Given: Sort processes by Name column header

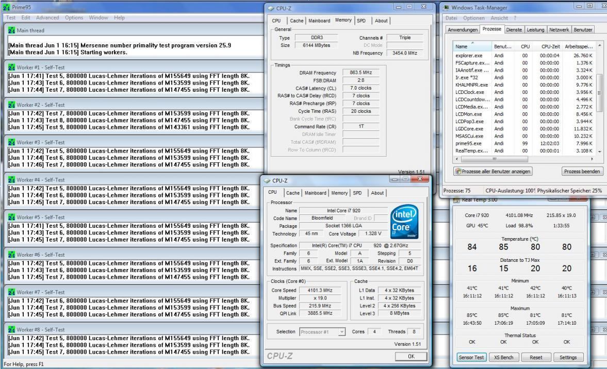Looking at the screenshot, I should [x=472, y=46].
